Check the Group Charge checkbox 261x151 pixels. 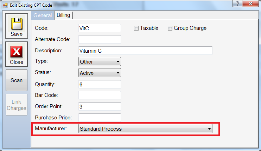pos(170,28)
